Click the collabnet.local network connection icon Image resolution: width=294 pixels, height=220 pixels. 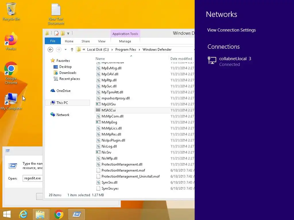[212, 60]
